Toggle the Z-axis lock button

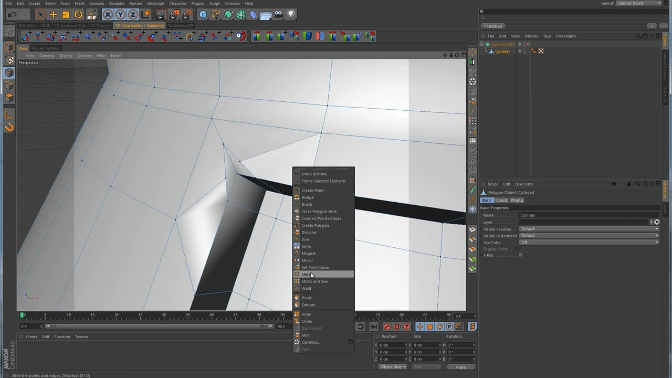coord(133,15)
